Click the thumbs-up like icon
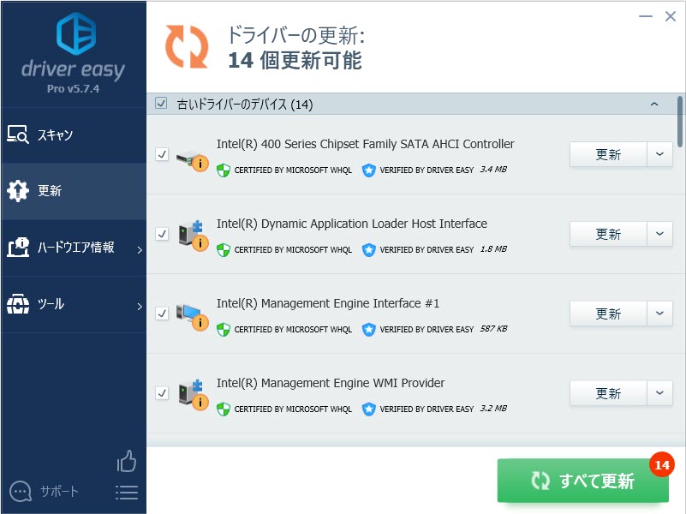 pos(127,461)
